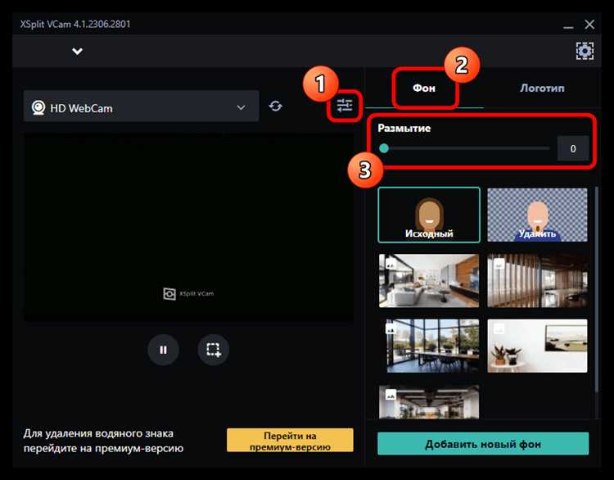614x480 pixels.
Task: Click the webcam icon in the source box
Action: (38, 107)
